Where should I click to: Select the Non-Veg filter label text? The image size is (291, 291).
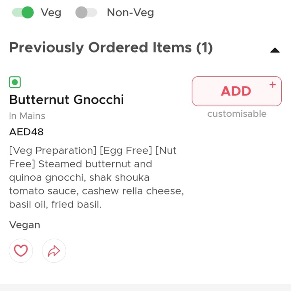131,13
